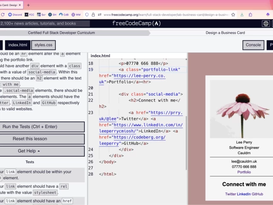Screen dimensions: 273x205
Task: Switch to the styles.css tab
Action: pos(44,45)
